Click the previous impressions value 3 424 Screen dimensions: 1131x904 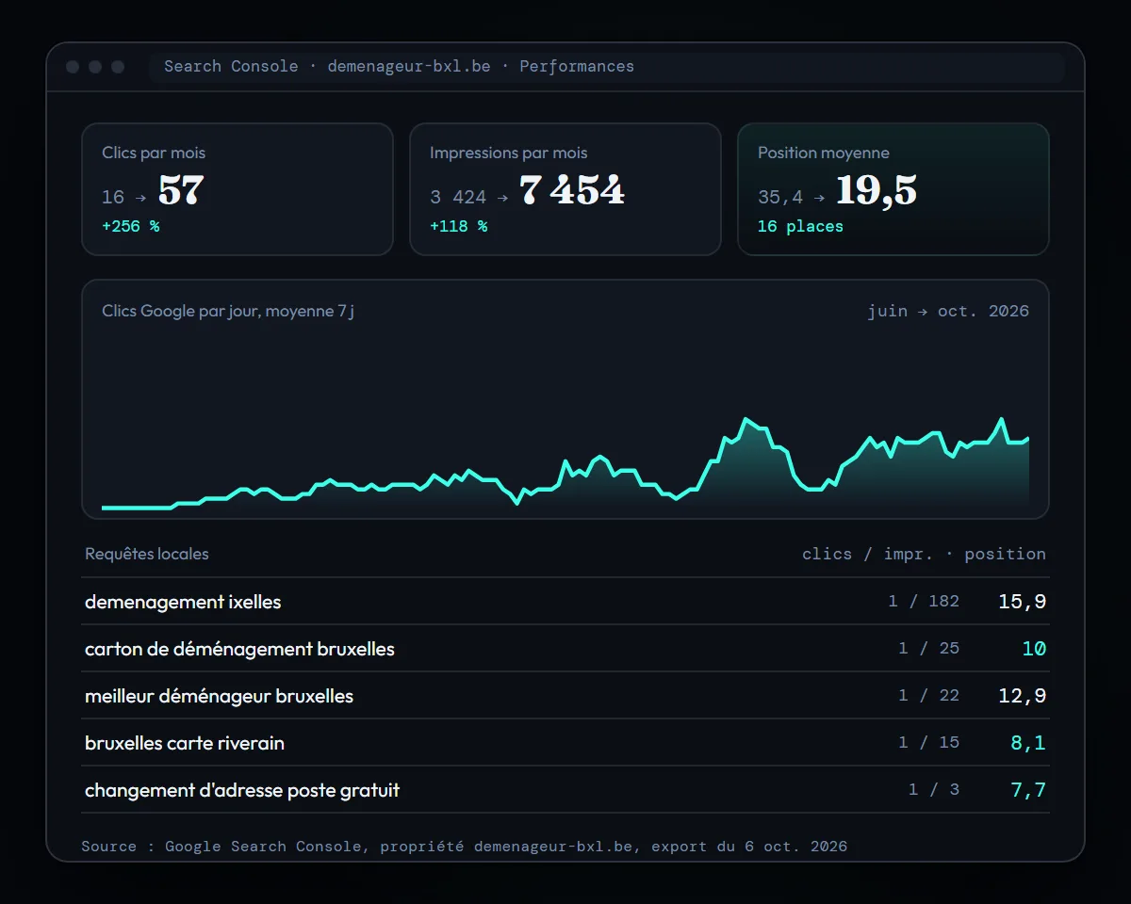tap(458, 197)
